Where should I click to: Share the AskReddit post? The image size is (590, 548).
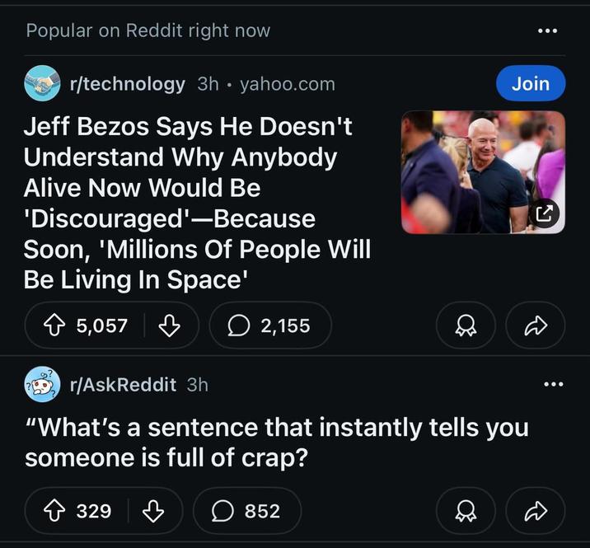535,511
